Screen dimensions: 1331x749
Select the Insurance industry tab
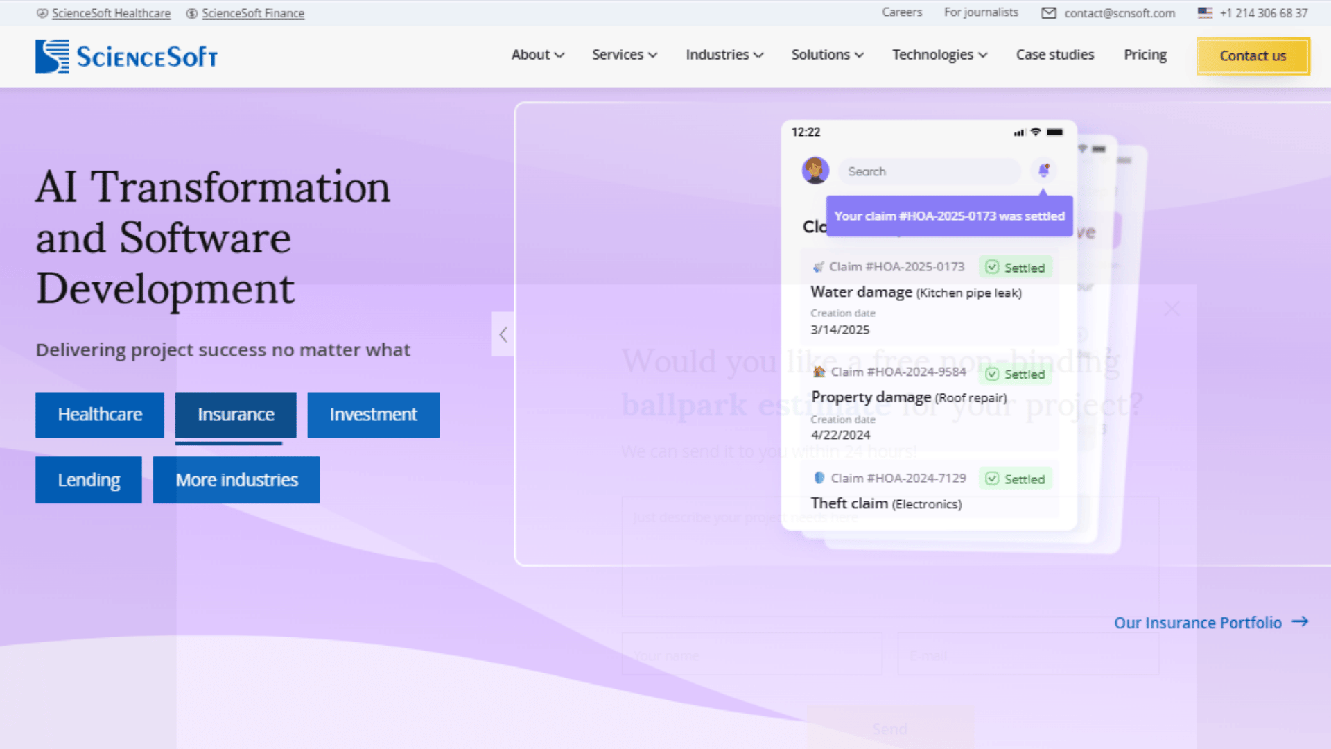236,415
